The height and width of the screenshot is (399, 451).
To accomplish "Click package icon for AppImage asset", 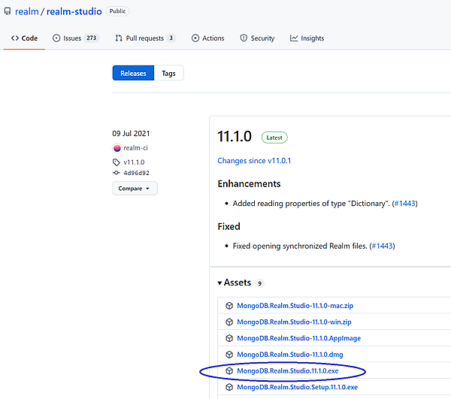I will tap(229, 338).
